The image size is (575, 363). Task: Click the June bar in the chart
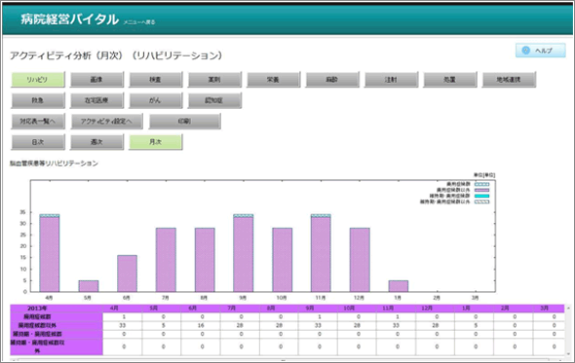click(x=127, y=273)
